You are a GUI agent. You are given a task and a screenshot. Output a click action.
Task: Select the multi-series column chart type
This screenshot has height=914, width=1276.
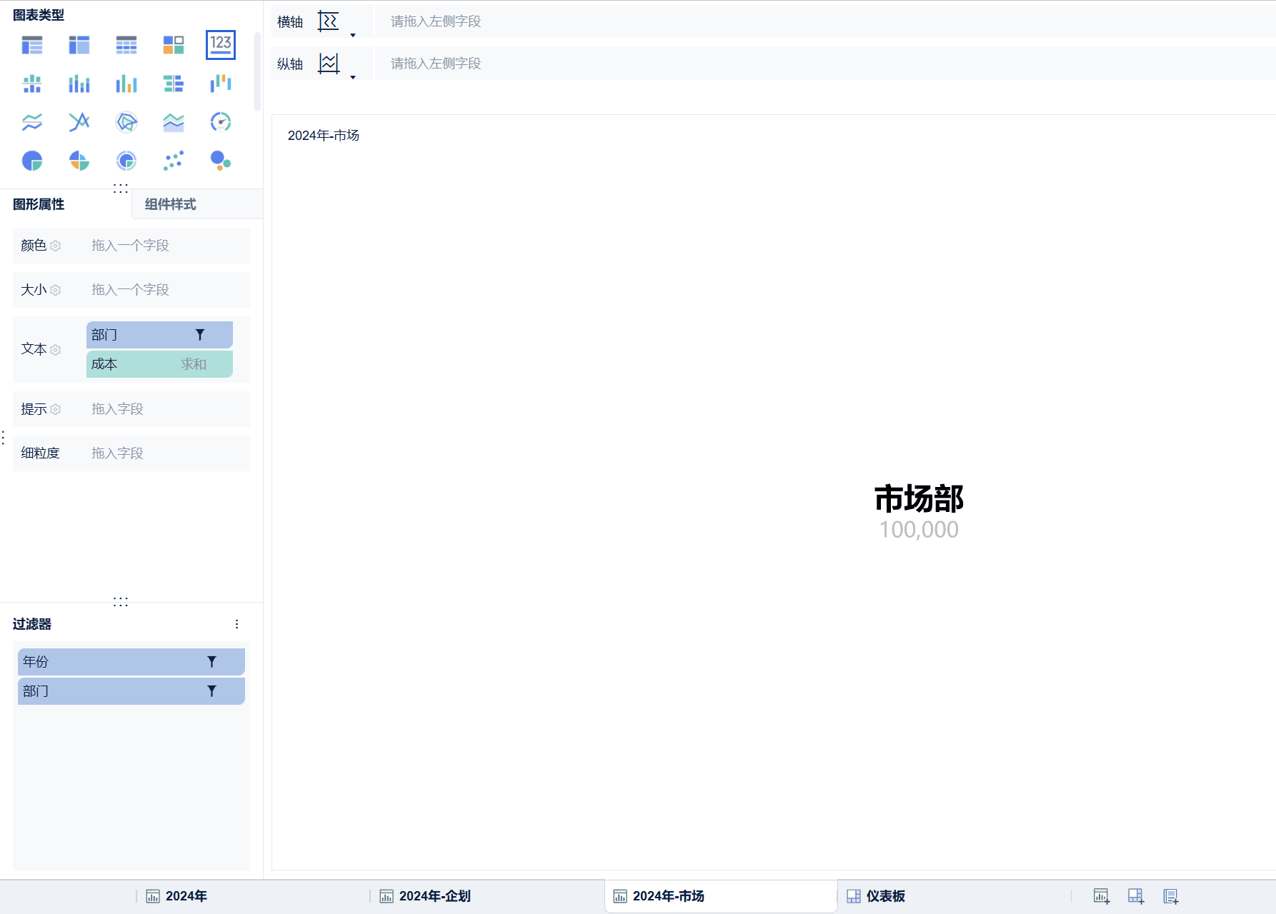point(126,84)
